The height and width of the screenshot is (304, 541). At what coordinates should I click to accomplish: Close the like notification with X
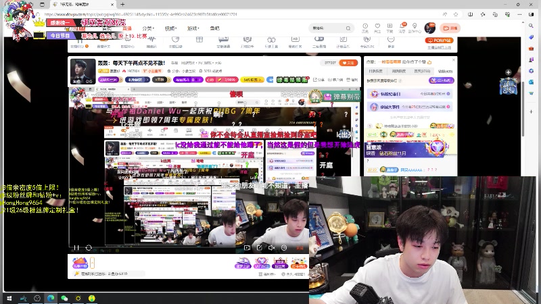pyautogui.click(x=453, y=60)
